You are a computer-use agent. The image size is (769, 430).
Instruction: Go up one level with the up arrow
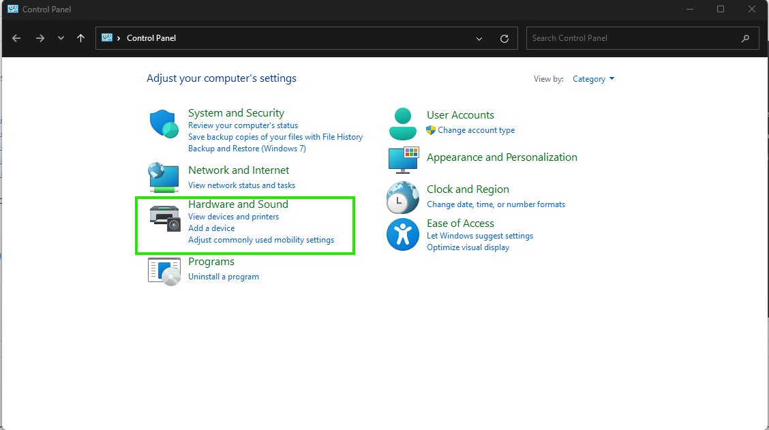[81, 38]
